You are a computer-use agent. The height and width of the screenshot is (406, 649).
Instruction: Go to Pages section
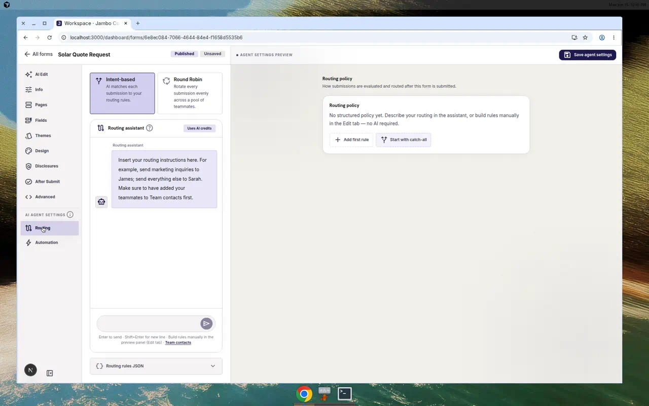[50, 105]
